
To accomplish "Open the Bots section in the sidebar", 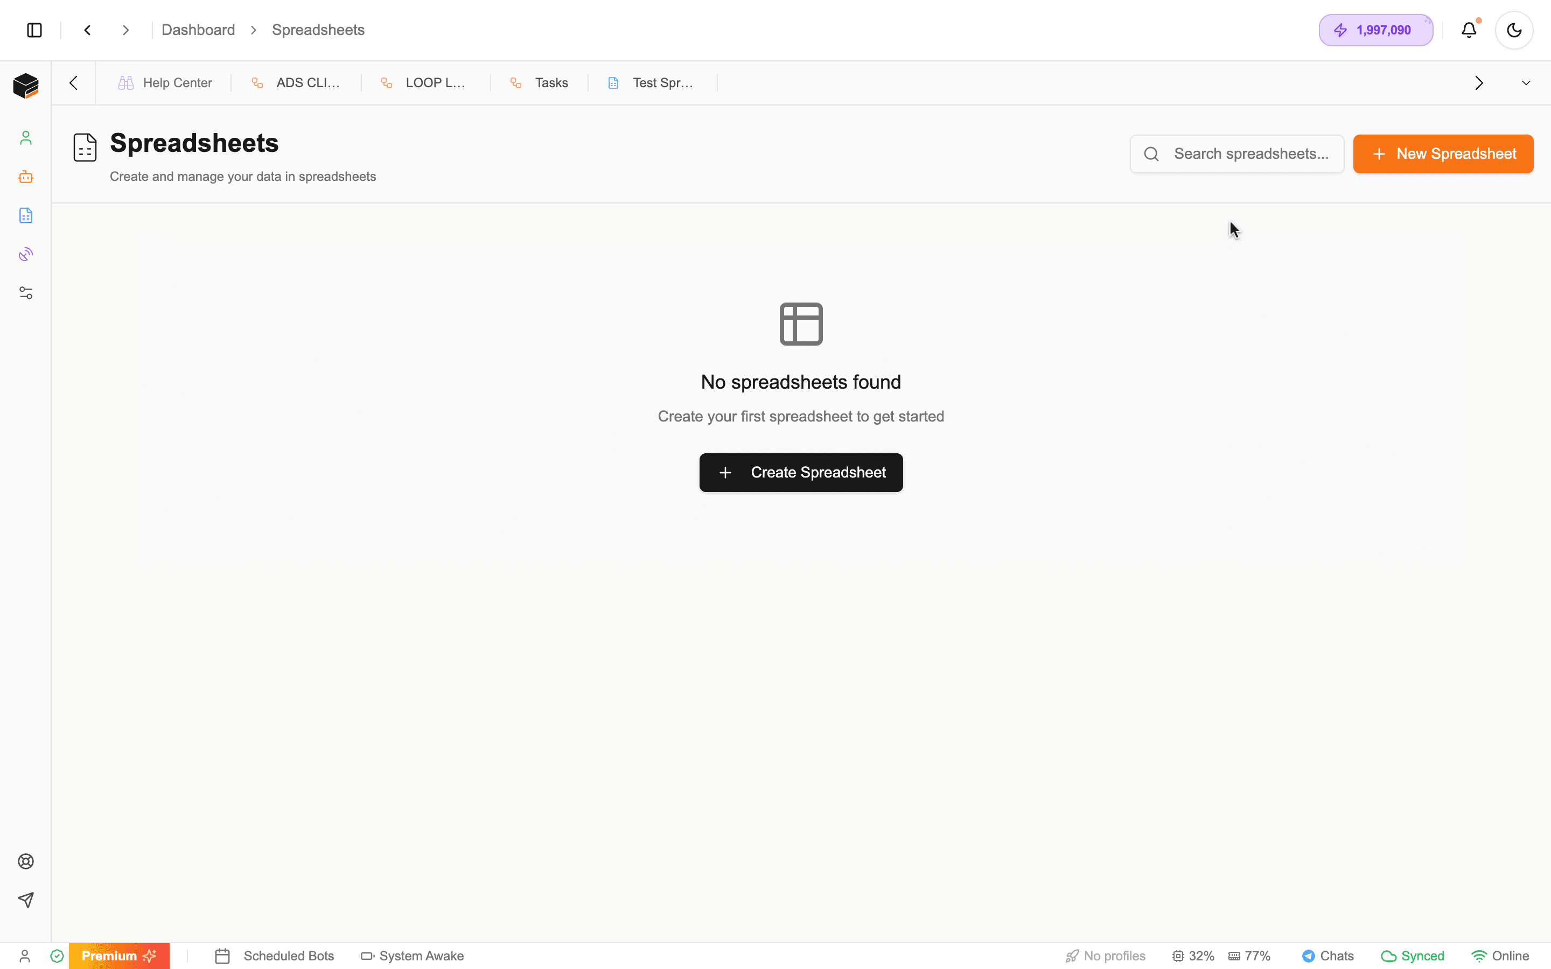I will pyautogui.click(x=26, y=178).
